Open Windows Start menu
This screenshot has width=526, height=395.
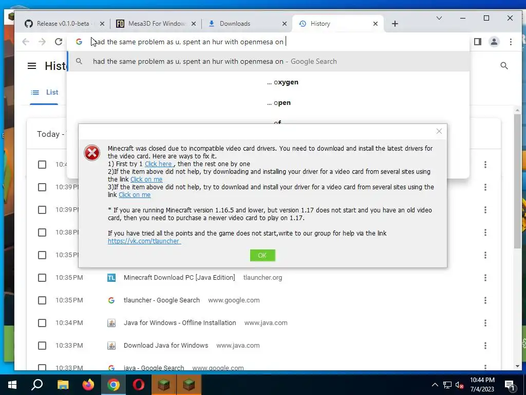coord(12,385)
